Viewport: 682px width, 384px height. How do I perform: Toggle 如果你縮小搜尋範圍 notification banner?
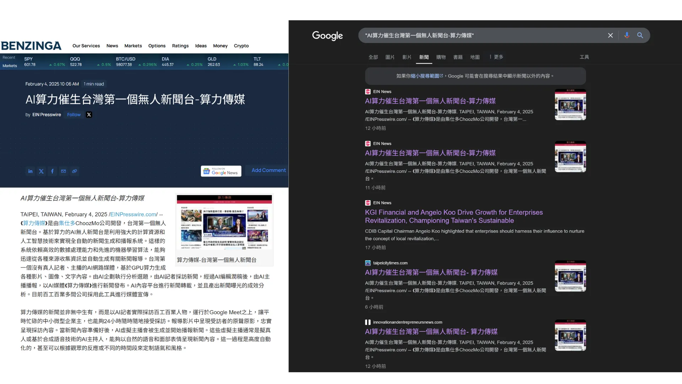coord(475,75)
